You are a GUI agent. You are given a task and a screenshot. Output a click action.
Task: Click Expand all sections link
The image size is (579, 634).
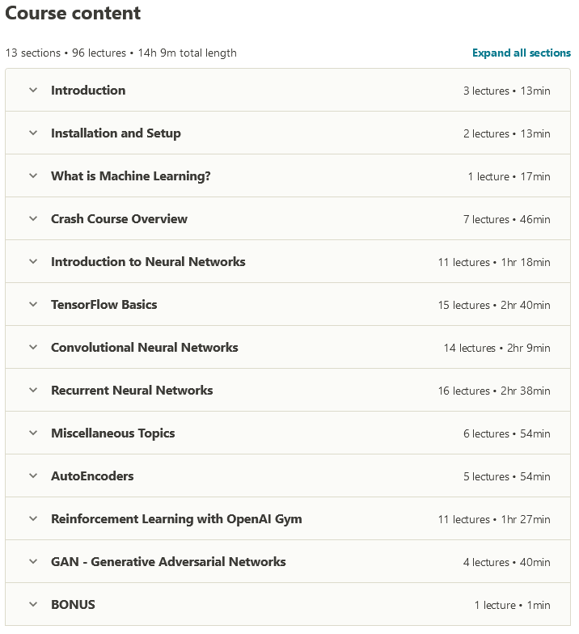[x=521, y=53]
